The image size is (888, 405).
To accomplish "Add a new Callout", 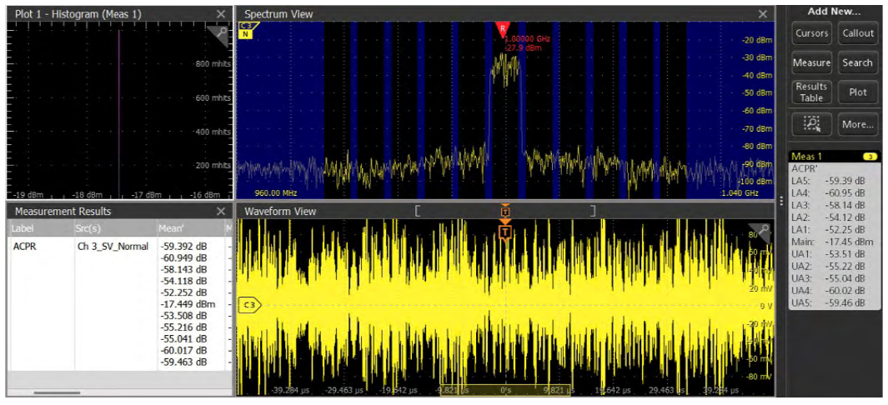I will click(x=857, y=33).
